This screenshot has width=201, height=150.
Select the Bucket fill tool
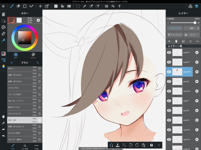[x=62, y=6]
